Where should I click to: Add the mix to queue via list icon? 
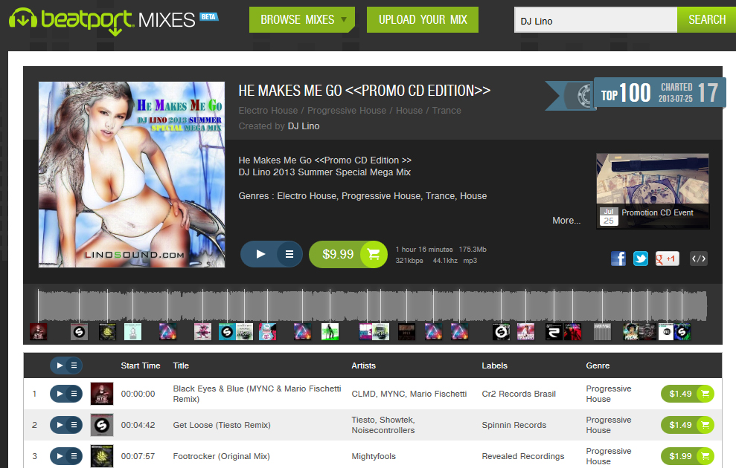pyautogui.click(x=289, y=254)
